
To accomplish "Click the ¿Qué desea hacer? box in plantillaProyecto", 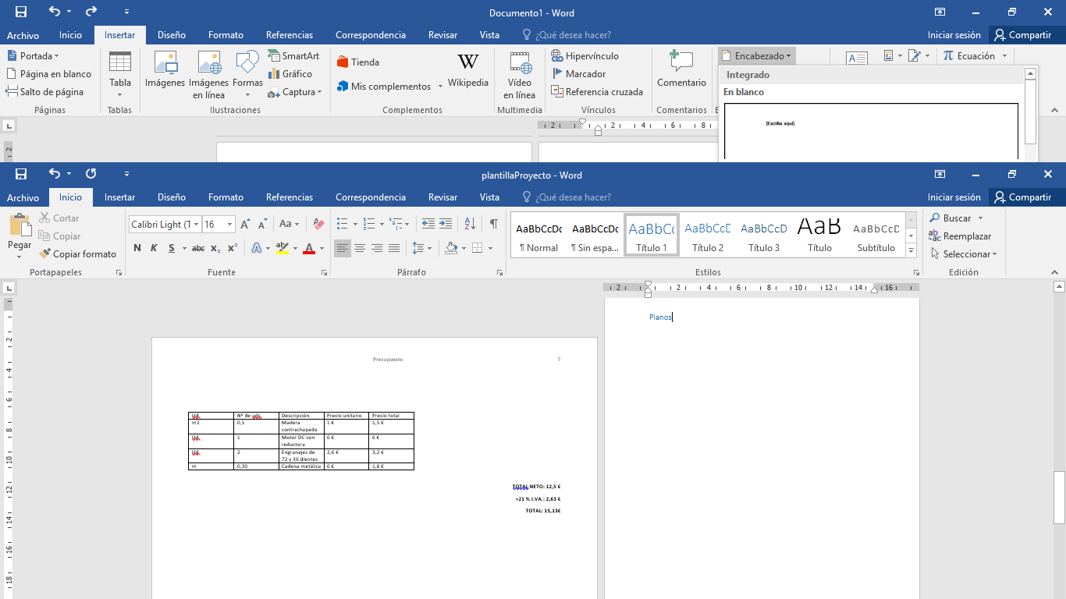I will 567,197.
